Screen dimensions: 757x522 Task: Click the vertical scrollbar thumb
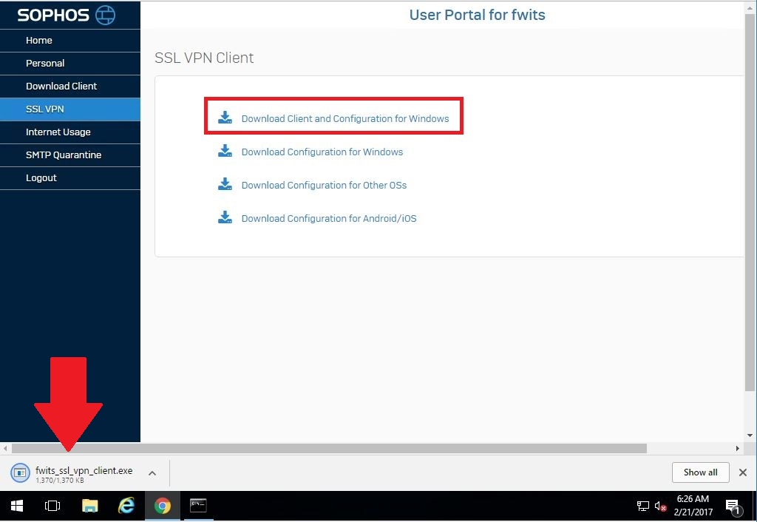(750, 203)
